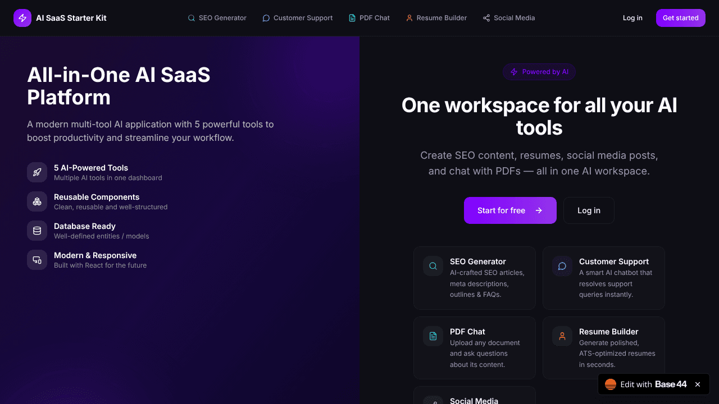Click Log in in the top navigation
The height and width of the screenshot is (404, 719).
(x=632, y=18)
